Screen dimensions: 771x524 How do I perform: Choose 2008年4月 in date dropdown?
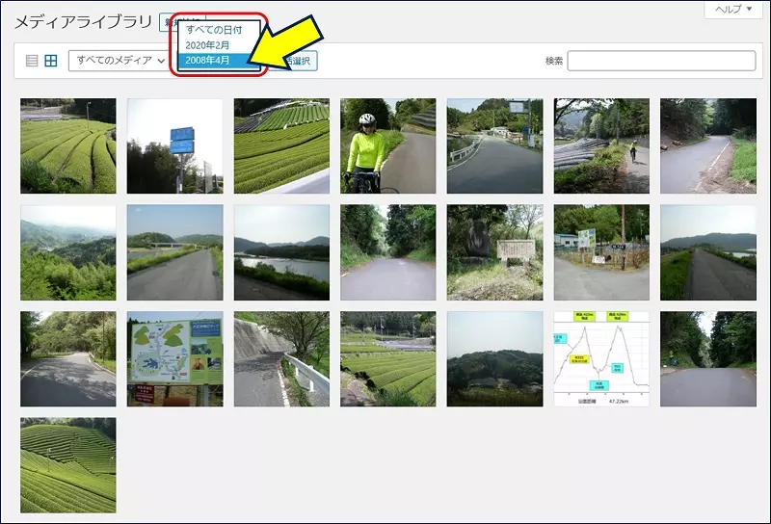(x=219, y=60)
